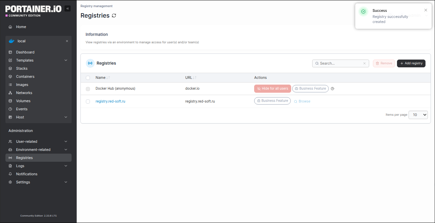Expand the Templates sidebar section
Image resolution: width=435 pixels, height=223 pixels.
(66, 60)
